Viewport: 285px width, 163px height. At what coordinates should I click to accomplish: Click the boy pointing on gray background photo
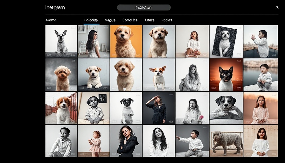[192, 141]
